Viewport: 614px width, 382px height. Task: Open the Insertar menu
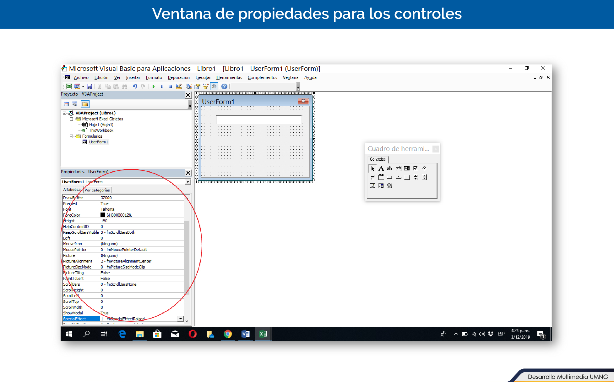tap(133, 77)
